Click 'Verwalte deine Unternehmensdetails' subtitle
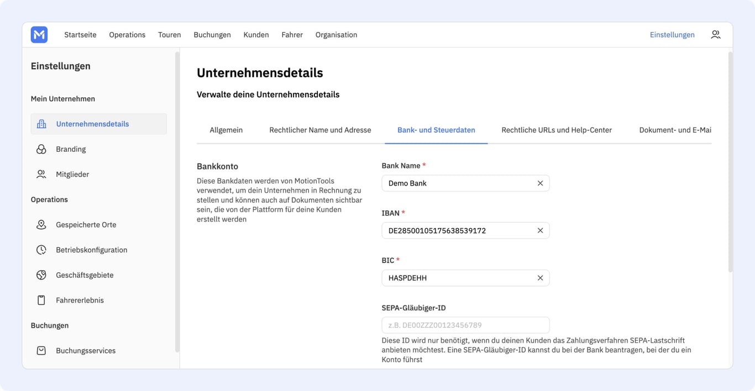Image resolution: width=755 pixels, height=391 pixels. pyautogui.click(x=268, y=94)
